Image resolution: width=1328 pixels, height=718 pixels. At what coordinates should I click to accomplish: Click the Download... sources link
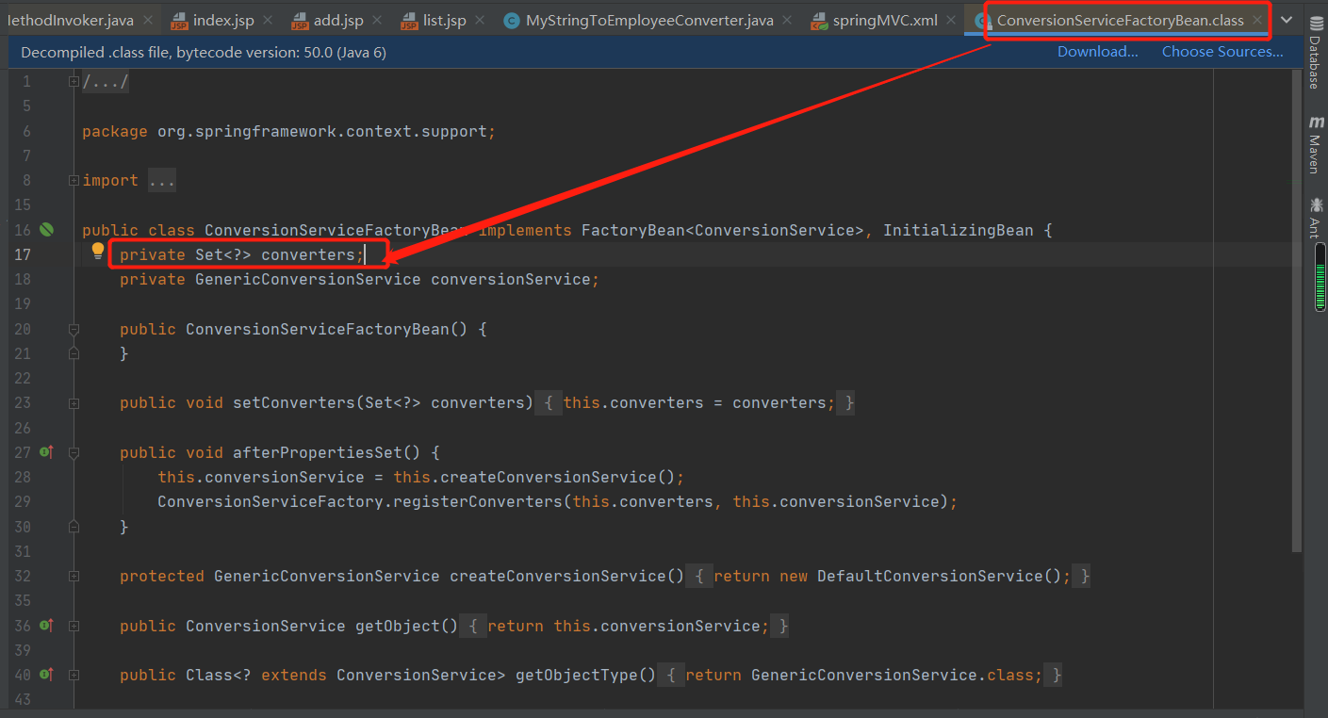1097,52
